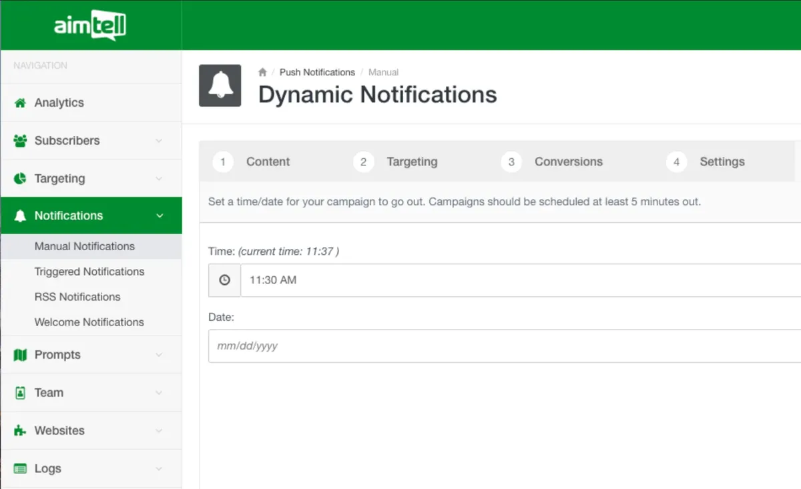Screen dimensions: 801x489
Task: Click the Aimtell logo
Action: coord(90,26)
